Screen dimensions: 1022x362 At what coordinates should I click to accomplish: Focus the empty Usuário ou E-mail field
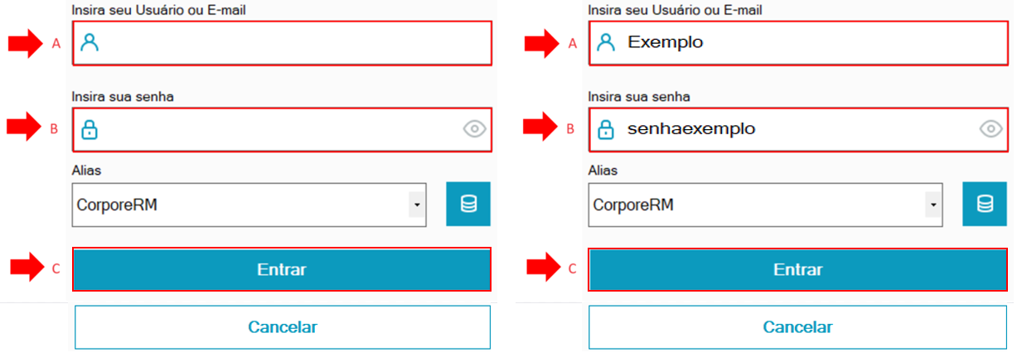[x=290, y=43]
